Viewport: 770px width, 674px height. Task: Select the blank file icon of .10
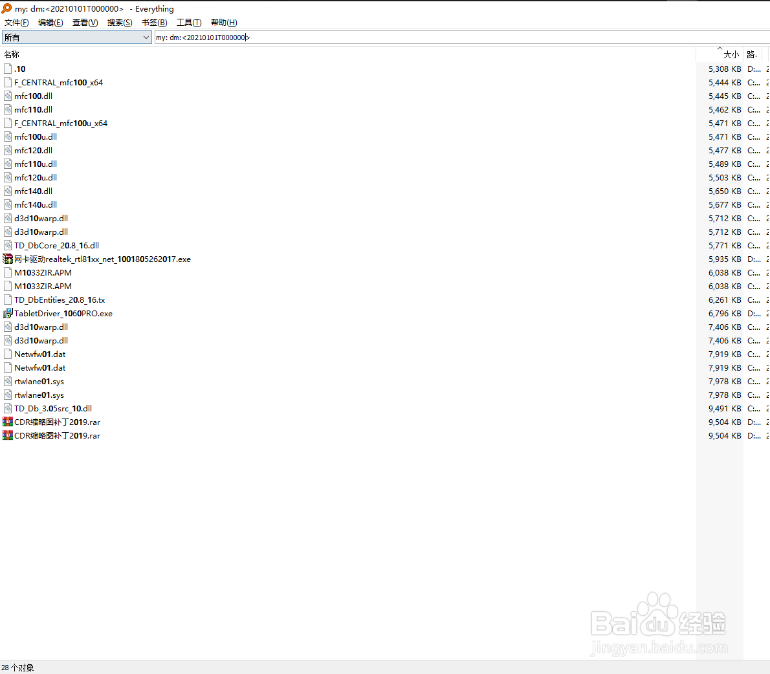coord(7,69)
